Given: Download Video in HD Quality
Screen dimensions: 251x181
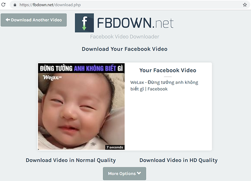Looking at the screenshot, I should [x=178, y=160].
